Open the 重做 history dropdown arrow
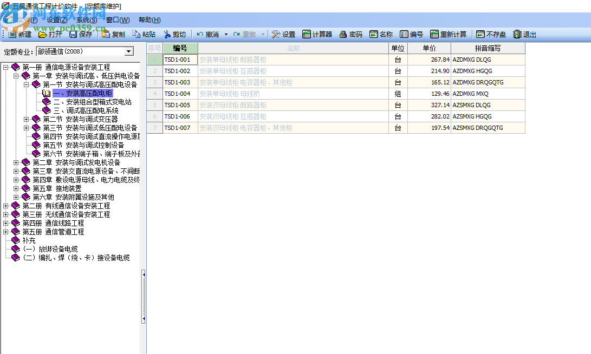 (263, 34)
